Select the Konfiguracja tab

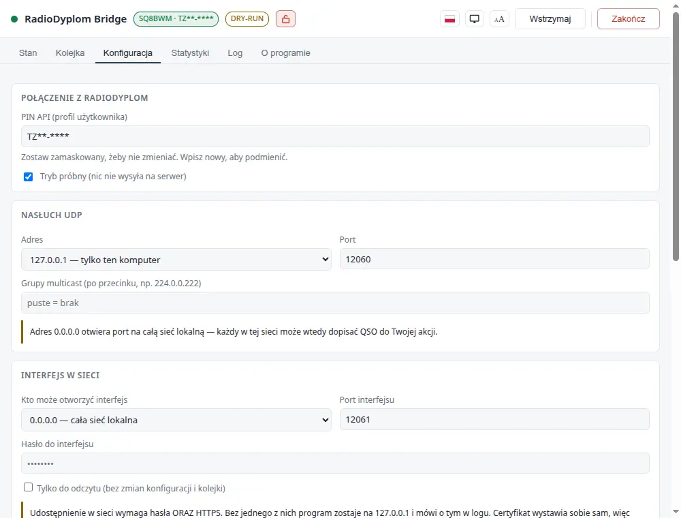[x=128, y=53]
